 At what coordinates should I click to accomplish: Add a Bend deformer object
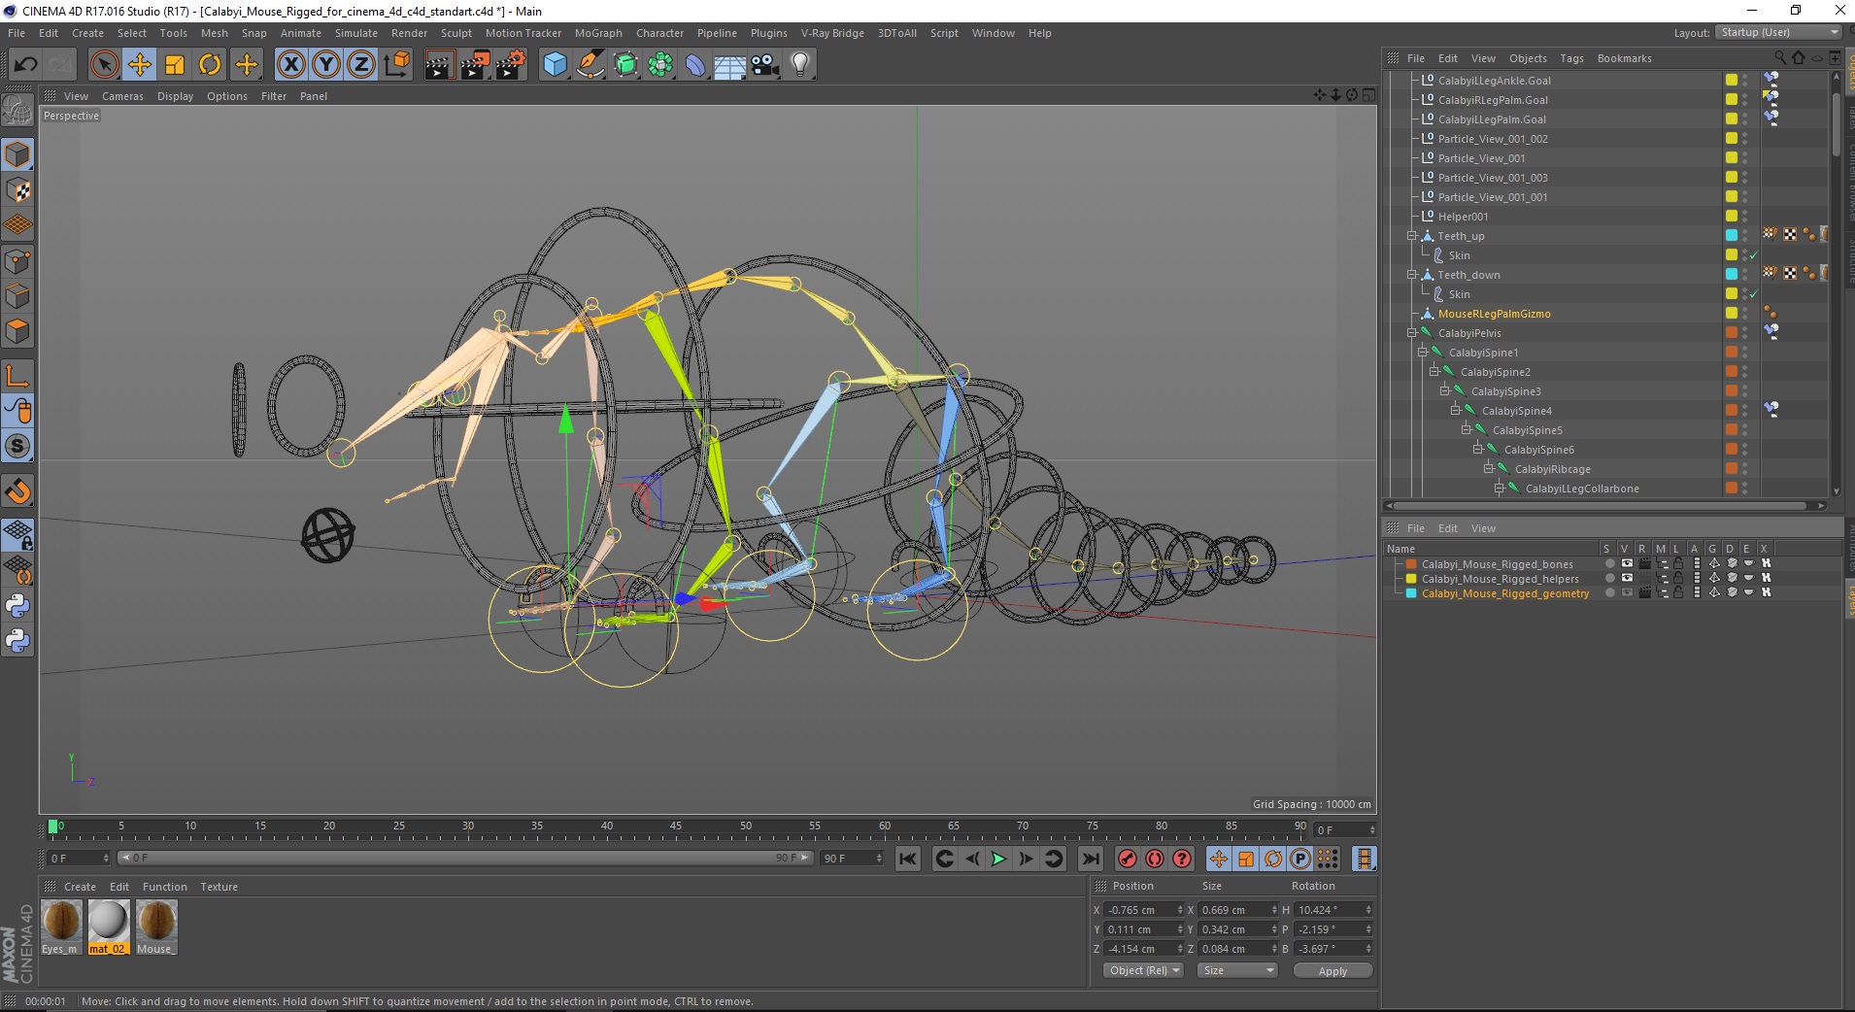(696, 65)
